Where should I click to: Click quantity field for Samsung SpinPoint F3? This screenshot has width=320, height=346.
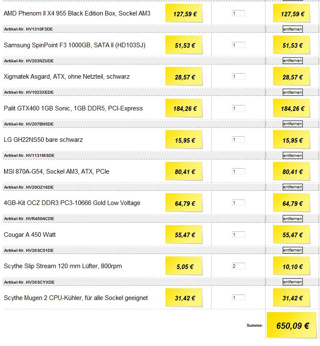[238, 45]
